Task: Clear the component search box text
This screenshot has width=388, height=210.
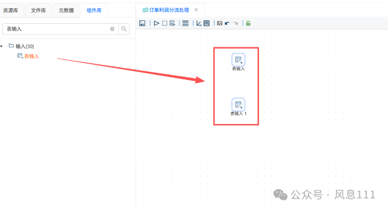Action: coord(112,29)
